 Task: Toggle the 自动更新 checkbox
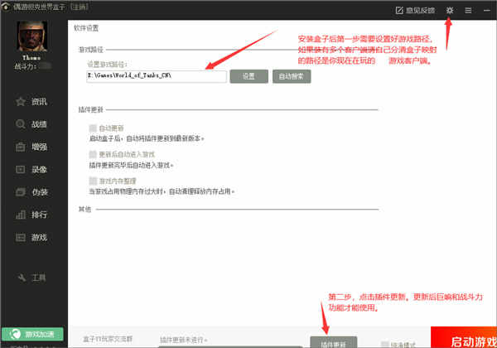93,128
